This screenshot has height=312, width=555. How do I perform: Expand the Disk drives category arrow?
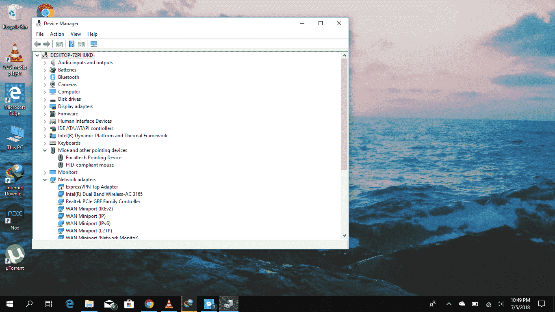[x=45, y=99]
